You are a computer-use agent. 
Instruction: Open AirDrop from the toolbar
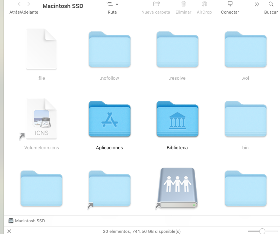click(205, 4)
